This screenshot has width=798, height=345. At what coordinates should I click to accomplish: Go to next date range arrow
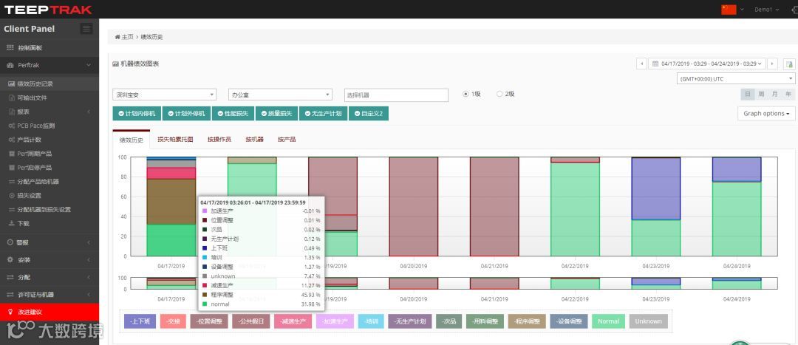pyautogui.click(x=773, y=64)
